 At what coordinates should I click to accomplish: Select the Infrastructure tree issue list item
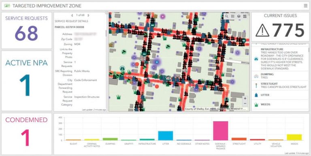(280, 59)
